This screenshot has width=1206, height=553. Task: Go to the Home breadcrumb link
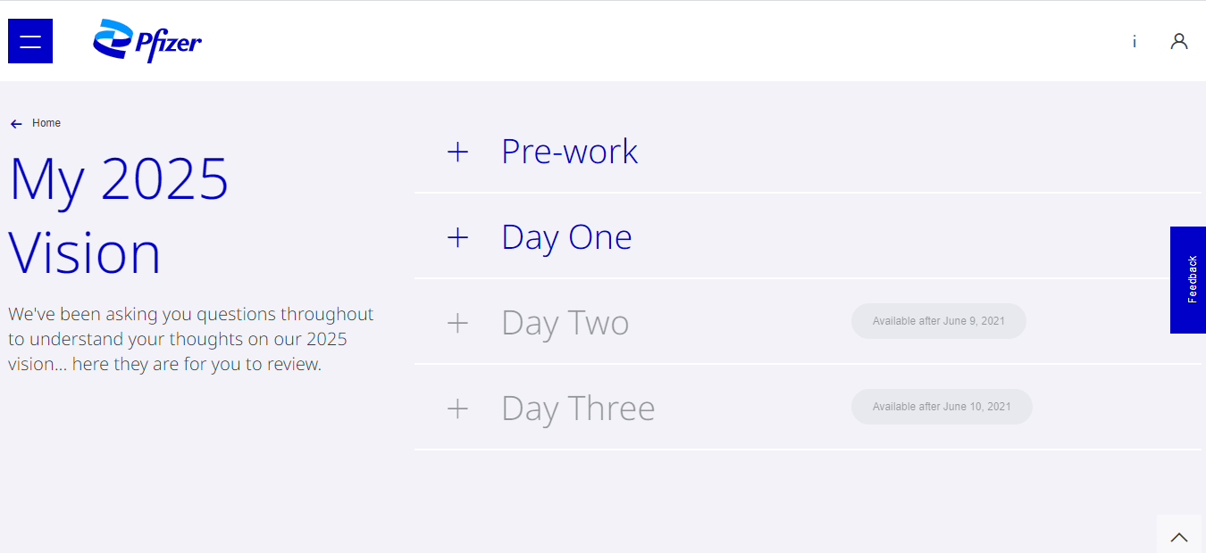(x=46, y=123)
